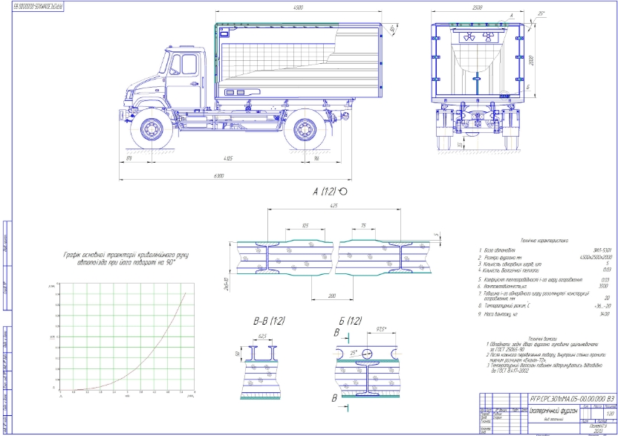This screenshot has width=618, height=436.
Task: Select the 'Б (1:2)' detail label
Action: [350, 321]
